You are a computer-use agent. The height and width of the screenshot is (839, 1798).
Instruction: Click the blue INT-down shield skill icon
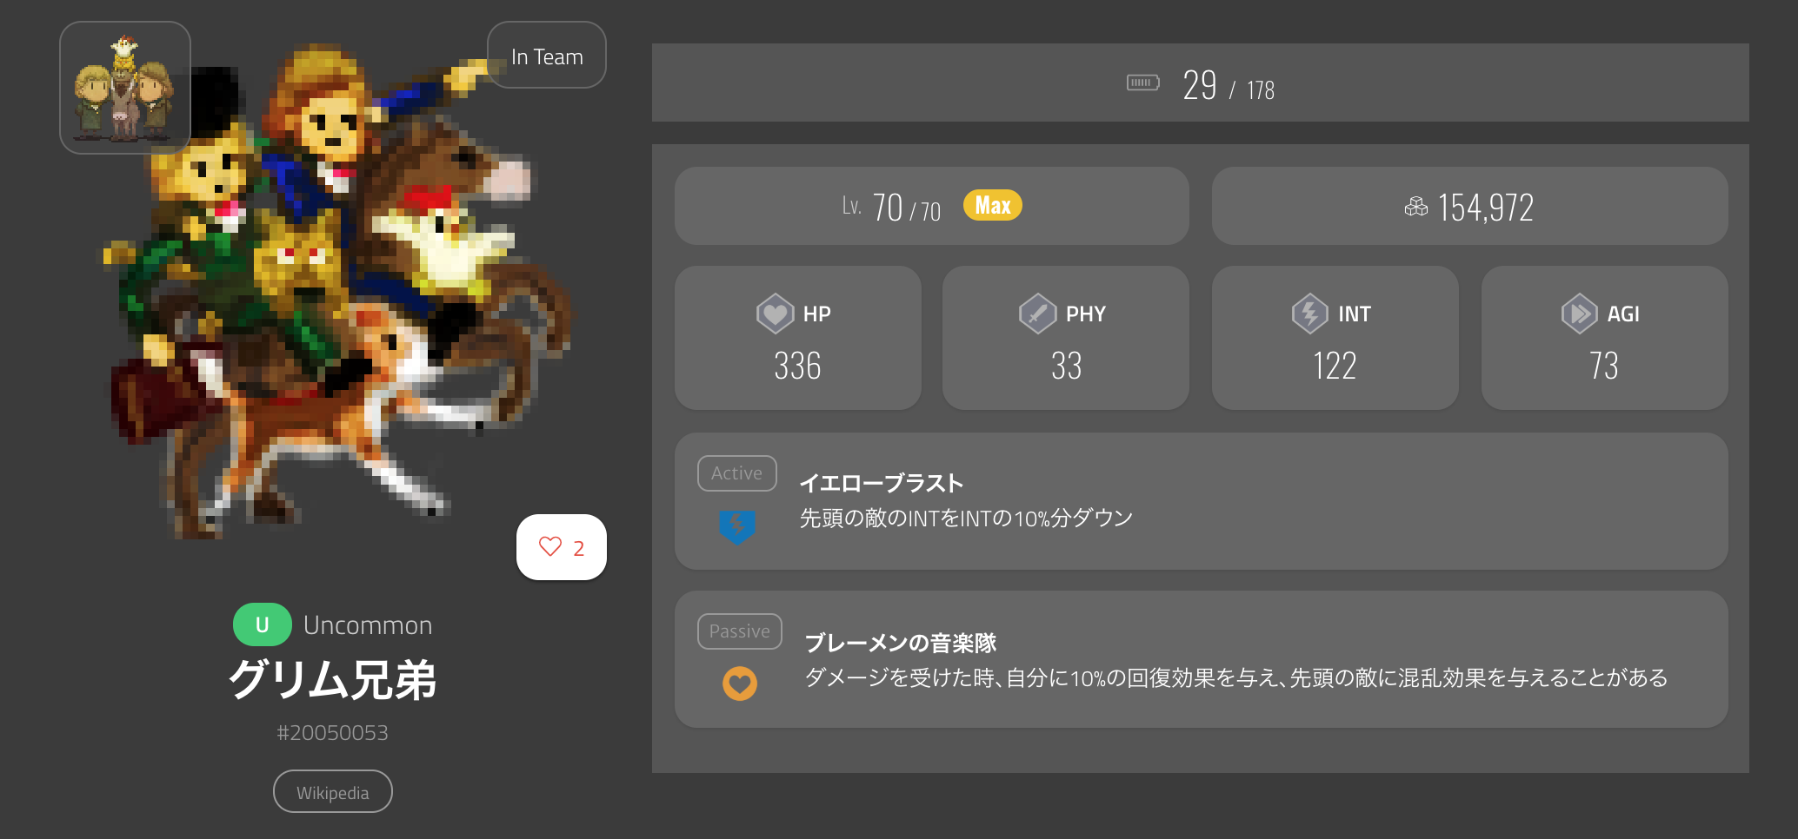(737, 526)
